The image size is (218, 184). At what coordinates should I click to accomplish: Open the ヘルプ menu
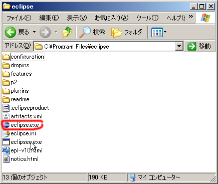coord(176,18)
